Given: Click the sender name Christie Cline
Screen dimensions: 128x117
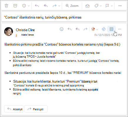Looking at the screenshot, I should [x=25, y=30].
